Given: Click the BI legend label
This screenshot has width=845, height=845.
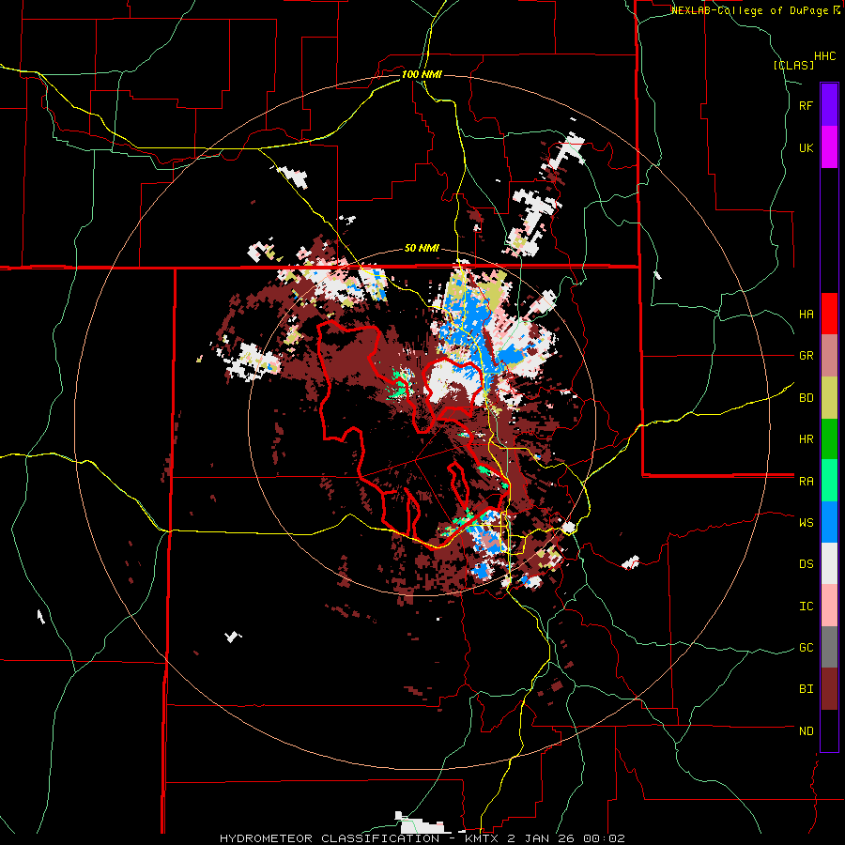Looking at the screenshot, I should 807,689.
